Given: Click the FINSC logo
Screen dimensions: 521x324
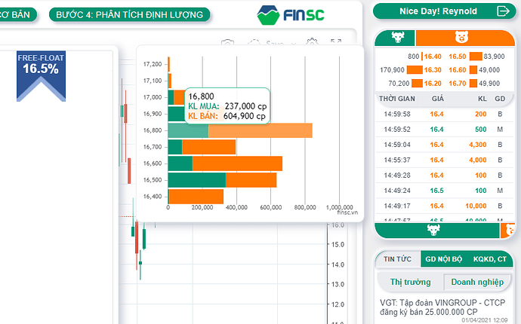Looking at the screenshot, I should click(291, 15).
